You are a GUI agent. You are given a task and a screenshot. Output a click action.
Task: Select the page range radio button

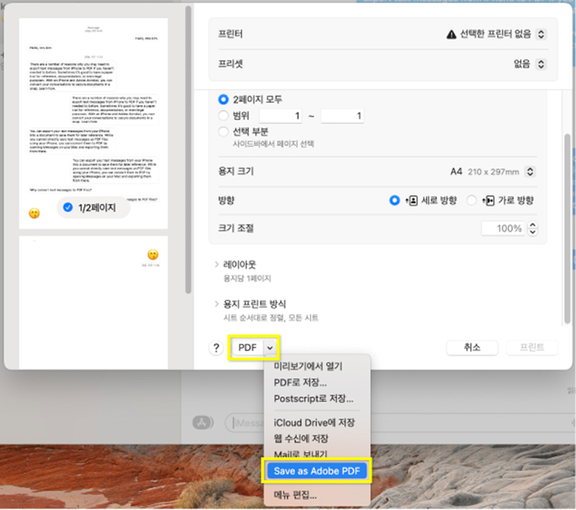223,115
